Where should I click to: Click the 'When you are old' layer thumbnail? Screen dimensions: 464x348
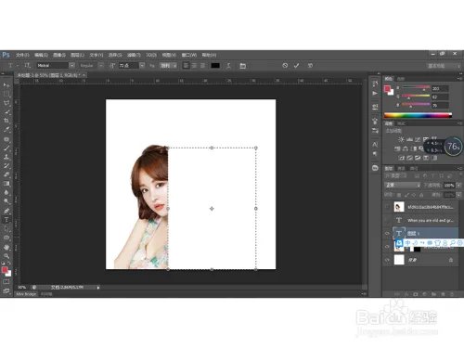pos(399,220)
